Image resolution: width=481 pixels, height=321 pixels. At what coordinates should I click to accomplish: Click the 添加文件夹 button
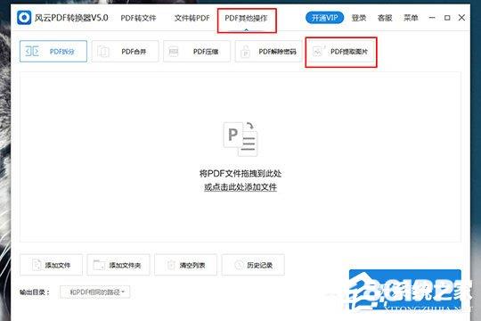pyautogui.click(x=118, y=265)
